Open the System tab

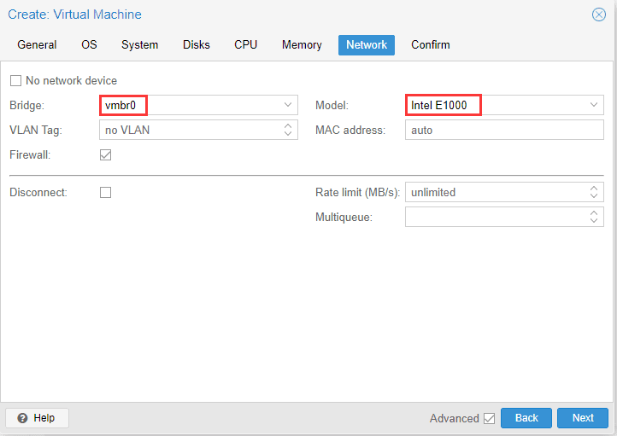[x=139, y=44]
